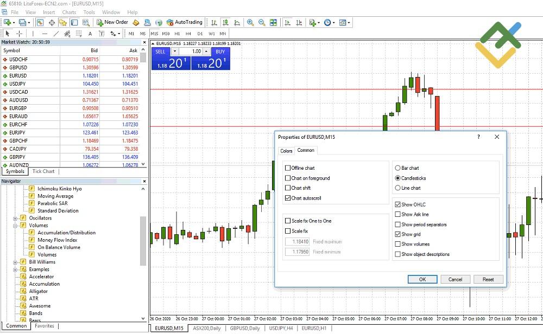
Task: Switch to the Colors tab in properties
Action: (286, 151)
